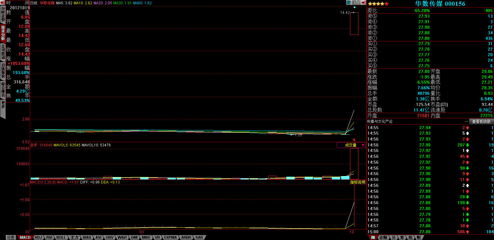Screen dimensions: 494x240
Task: Click the 卖⑤ ask price 27.93 row
Action: pos(430,16)
